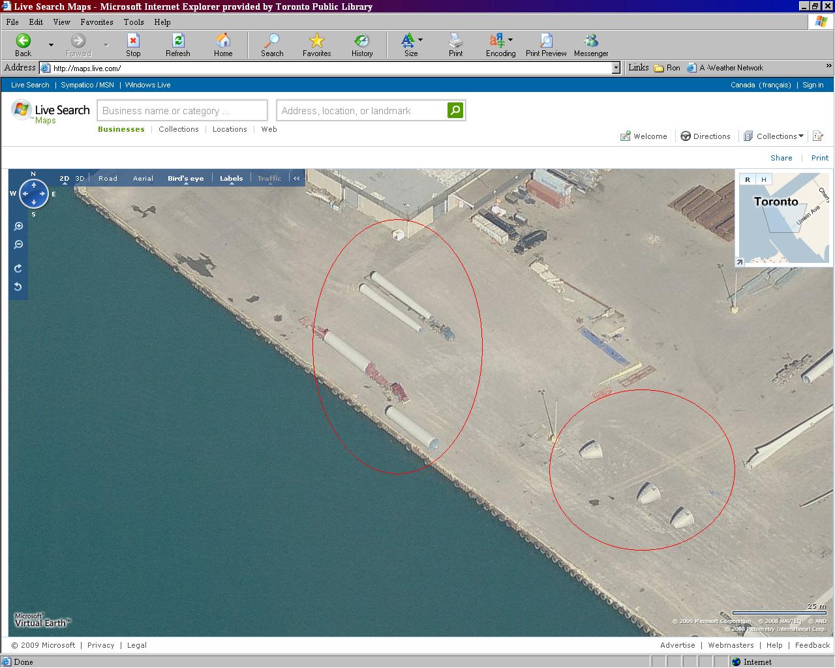The image size is (835, 668).
Task: Pan map north with compass arrow
Action: pyautogui.click(x=33, y=185)
